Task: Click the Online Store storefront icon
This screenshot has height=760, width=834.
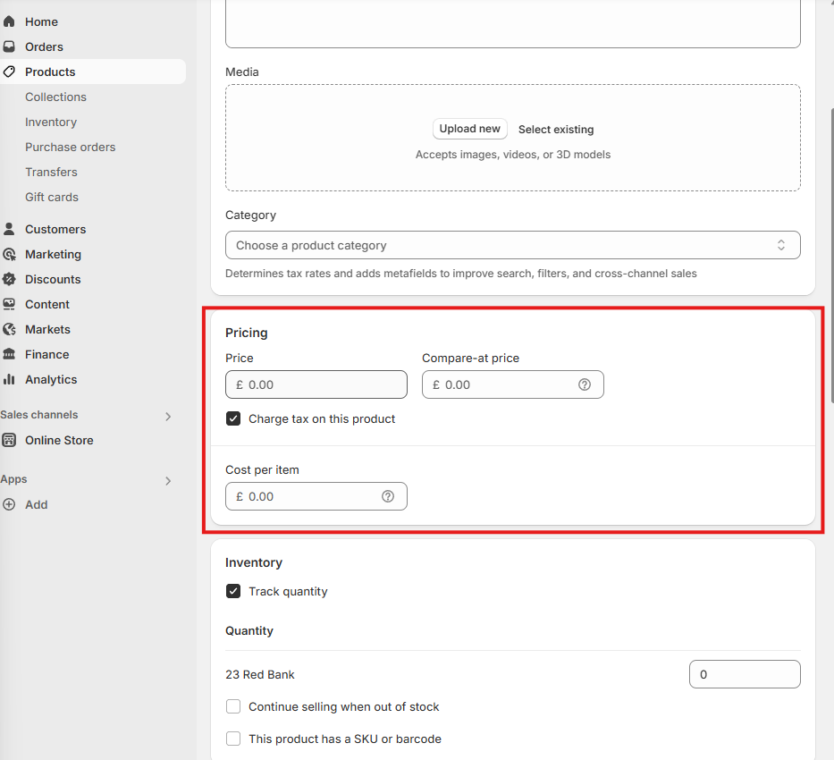Action: pyautogui.click(x=9, y=441)
